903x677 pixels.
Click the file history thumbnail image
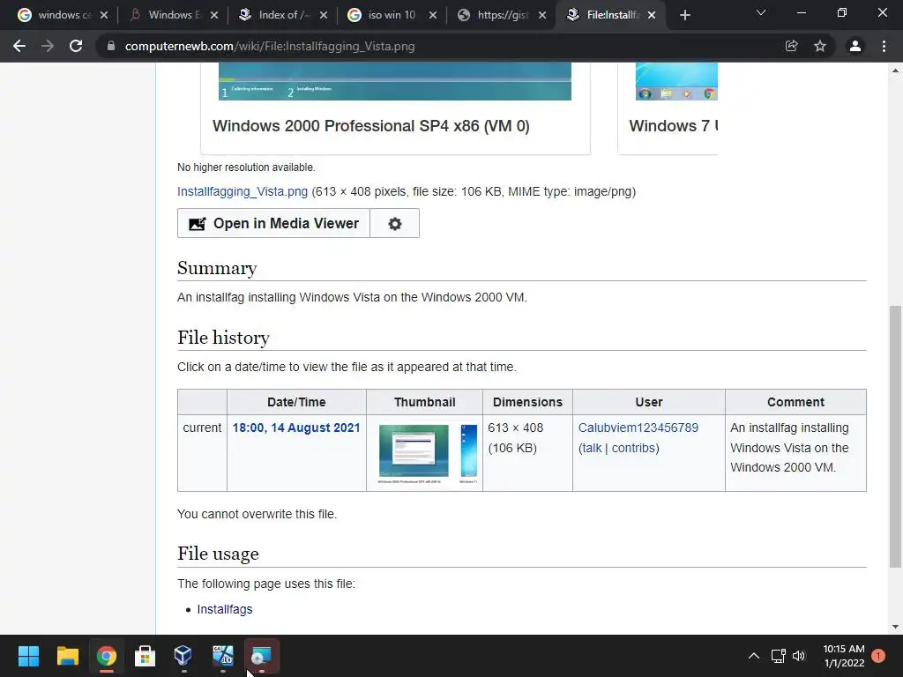[x=428, y=453]
